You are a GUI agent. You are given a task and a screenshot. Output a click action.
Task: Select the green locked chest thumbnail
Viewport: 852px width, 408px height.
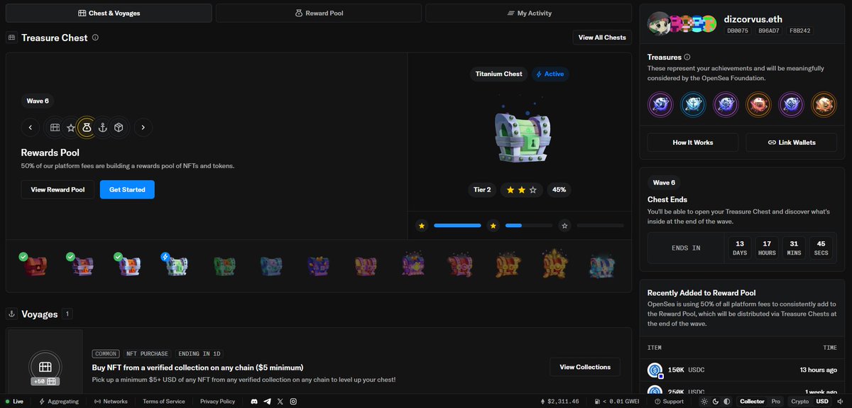(224, 266)
